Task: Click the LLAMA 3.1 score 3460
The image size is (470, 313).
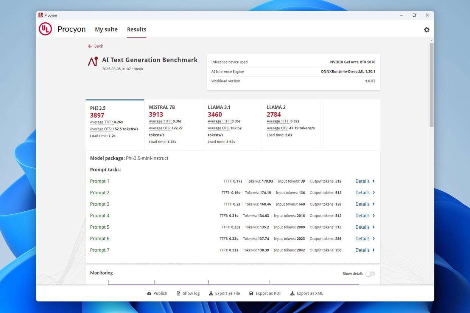Action: tap(215, 115)
